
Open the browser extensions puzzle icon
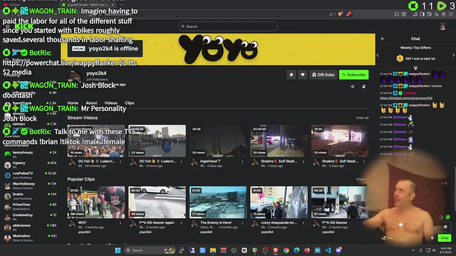[x=397, y=14]
